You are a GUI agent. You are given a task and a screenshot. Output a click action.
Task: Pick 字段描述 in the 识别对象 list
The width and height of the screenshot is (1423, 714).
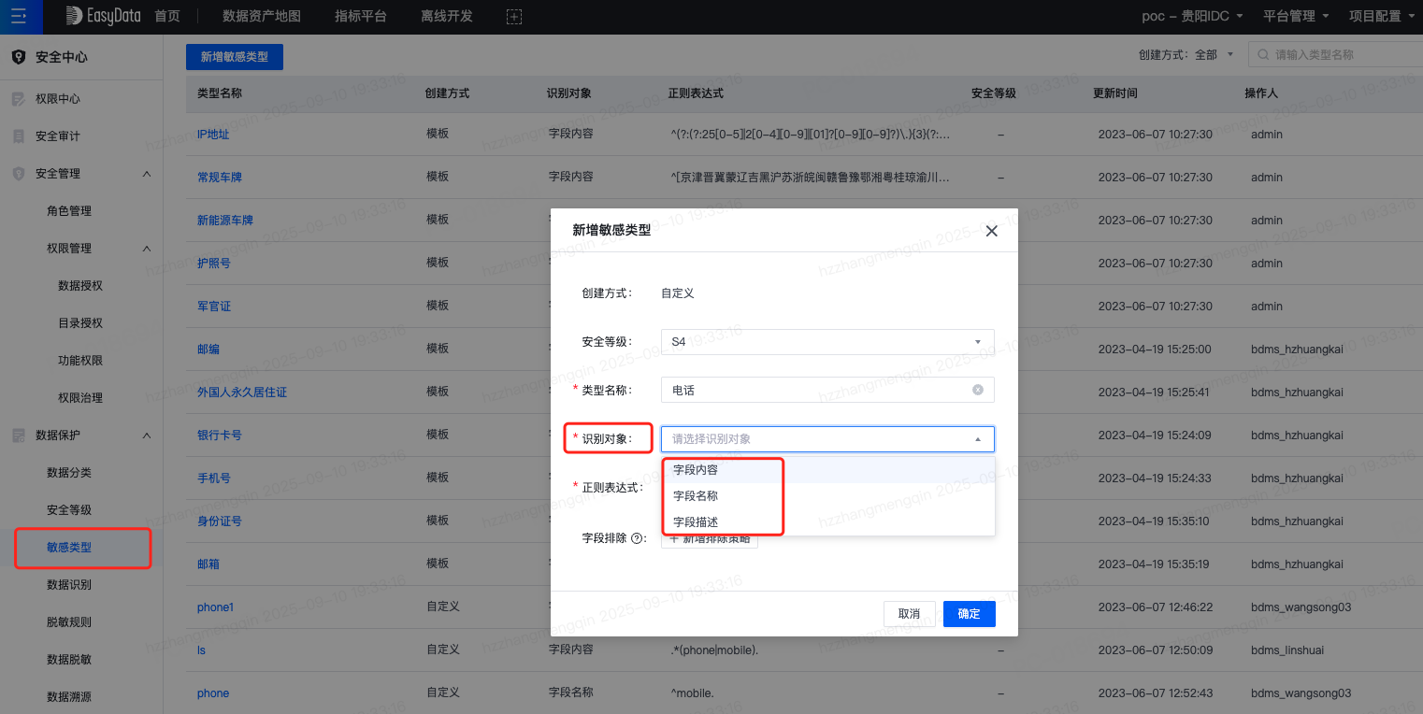(x=696, y=522)
